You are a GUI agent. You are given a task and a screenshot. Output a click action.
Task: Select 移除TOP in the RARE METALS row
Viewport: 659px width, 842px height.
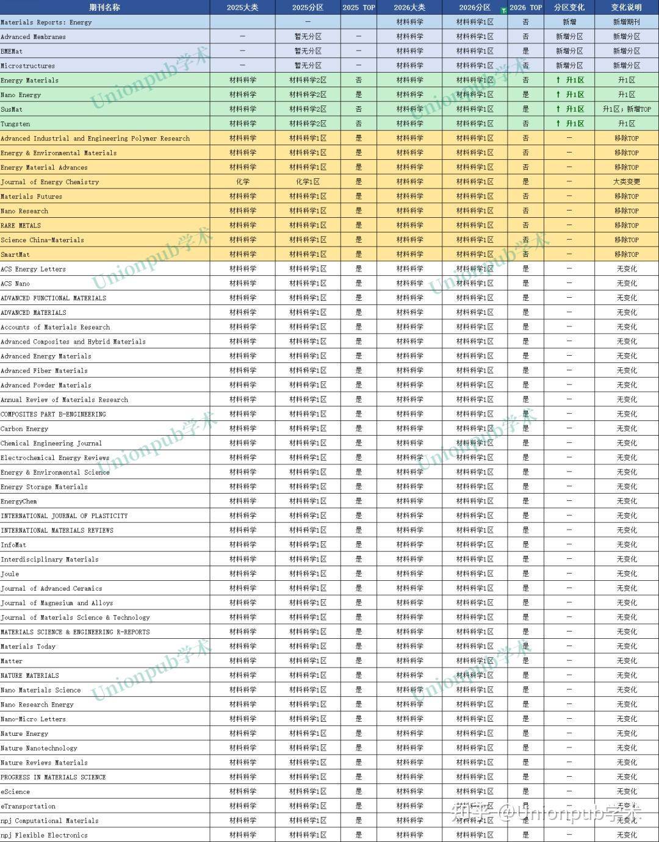tap(627, 225)
